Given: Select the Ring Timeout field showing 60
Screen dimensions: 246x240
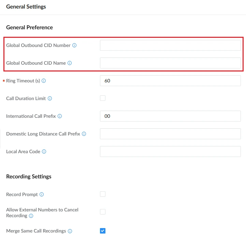Looking at the screenshot, I should (170, 81).
